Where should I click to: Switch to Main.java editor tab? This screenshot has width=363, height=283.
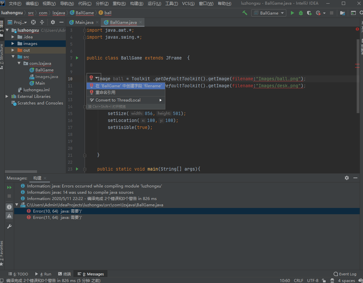[84, 22]
